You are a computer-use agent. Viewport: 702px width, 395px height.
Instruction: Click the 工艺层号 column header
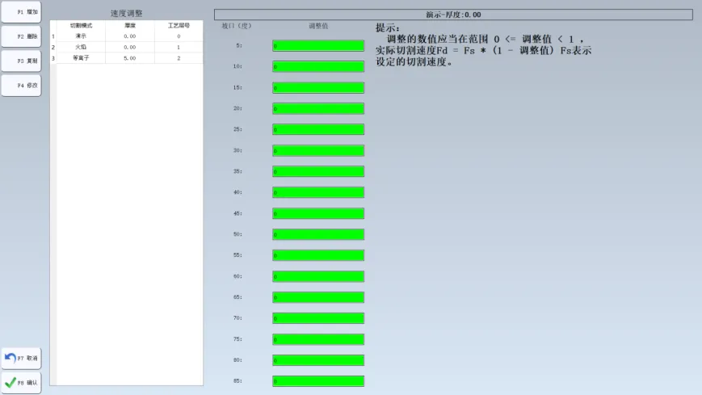coord(179,26)
